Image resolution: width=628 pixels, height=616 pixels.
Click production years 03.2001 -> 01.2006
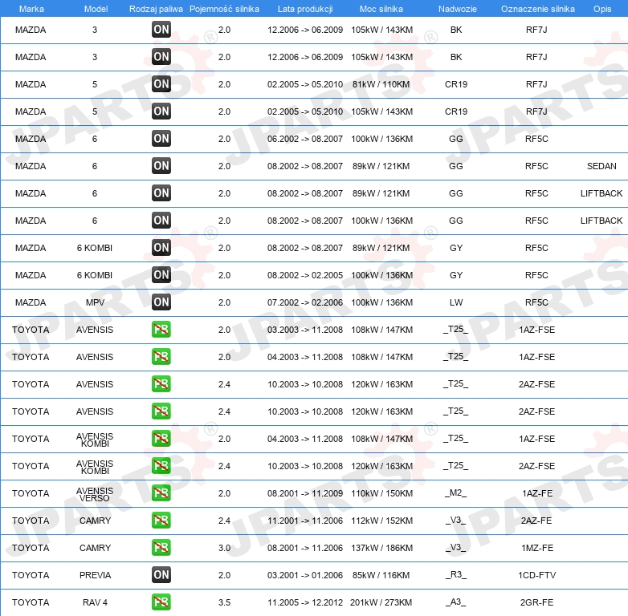pos(305,575)
